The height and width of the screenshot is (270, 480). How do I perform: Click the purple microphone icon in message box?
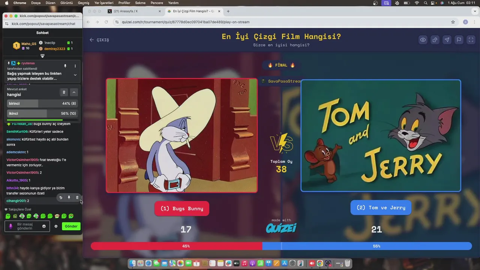(x=10, y=226)
